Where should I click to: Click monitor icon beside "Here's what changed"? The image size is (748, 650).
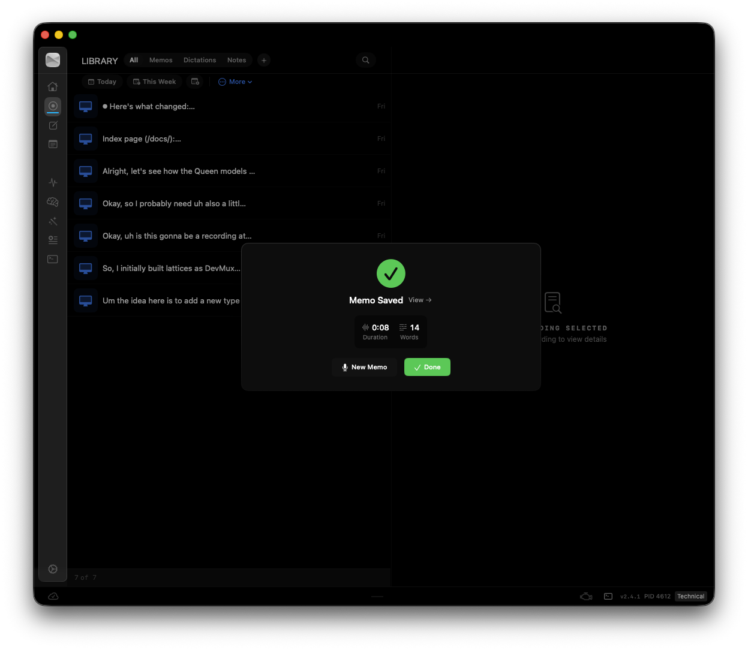click(86, 106)
